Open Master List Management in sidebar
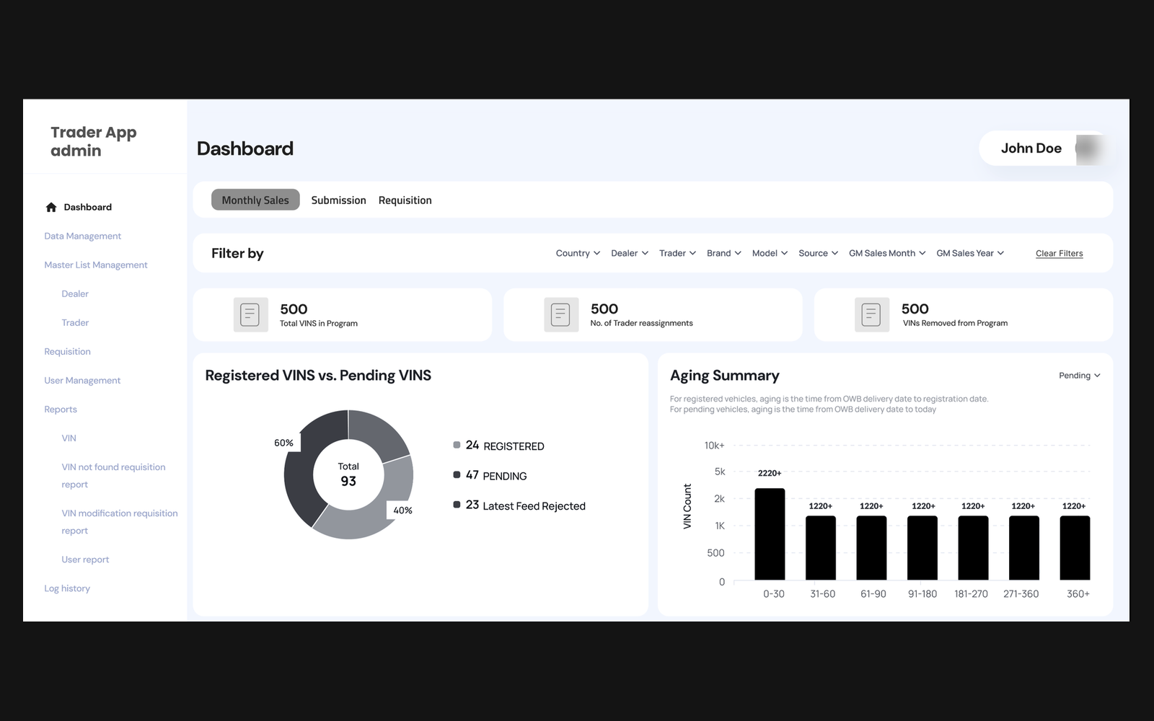 95,265
